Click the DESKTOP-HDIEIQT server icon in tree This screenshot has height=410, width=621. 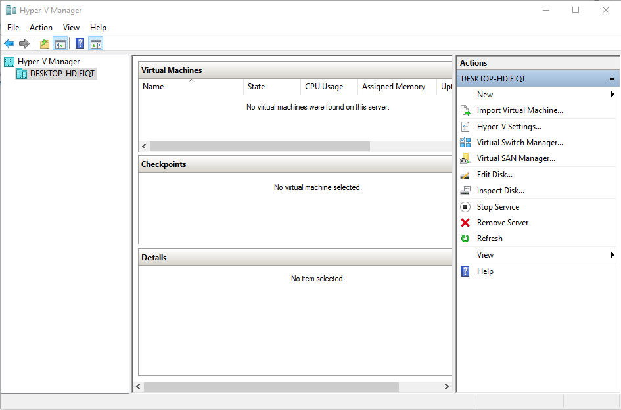pyautogui.click(x=22, y=74)
